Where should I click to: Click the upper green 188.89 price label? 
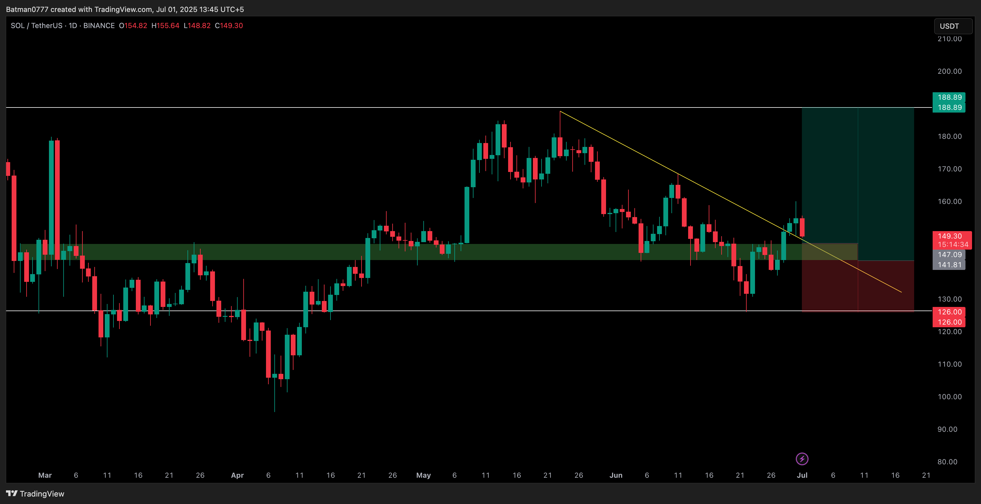[949, 97]
